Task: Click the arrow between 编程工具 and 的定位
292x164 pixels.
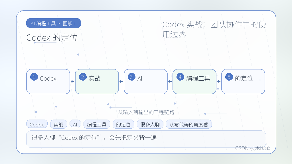Action: (219, 81)
